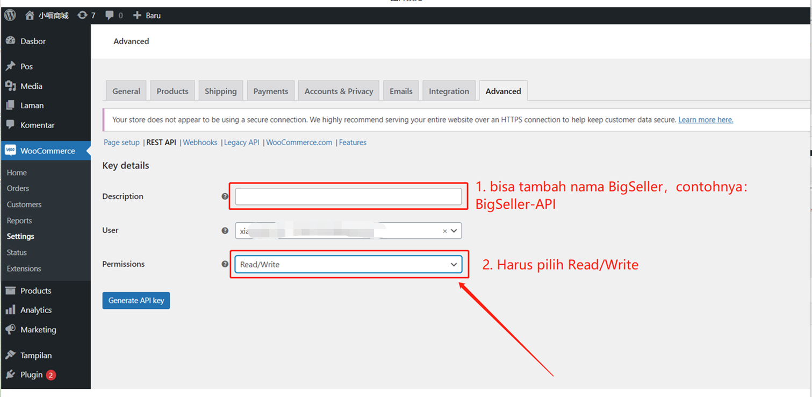Viewport: 812px width, 397px height.
Task: Open WooCommerce Extensions submenu item
Action: coord(24,268)
